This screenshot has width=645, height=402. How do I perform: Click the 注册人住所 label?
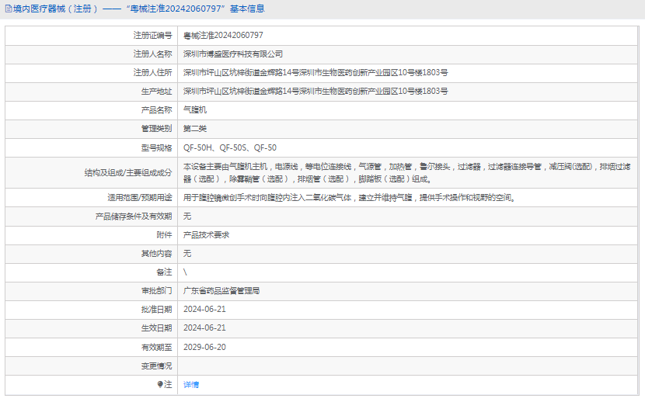click(152, 73)
